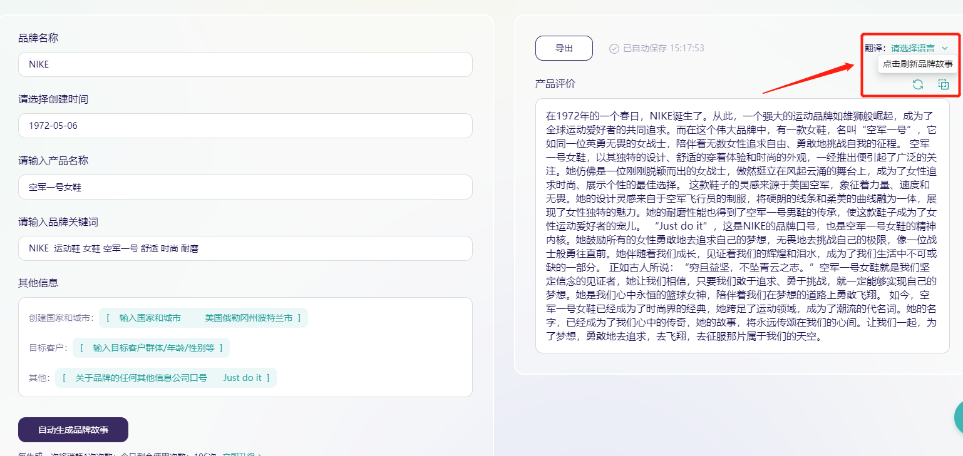Image resolution: width=963 pixels, height=456 pixels.
Task: Open the creation date field 1972-05-06
Action: (245, 126)
